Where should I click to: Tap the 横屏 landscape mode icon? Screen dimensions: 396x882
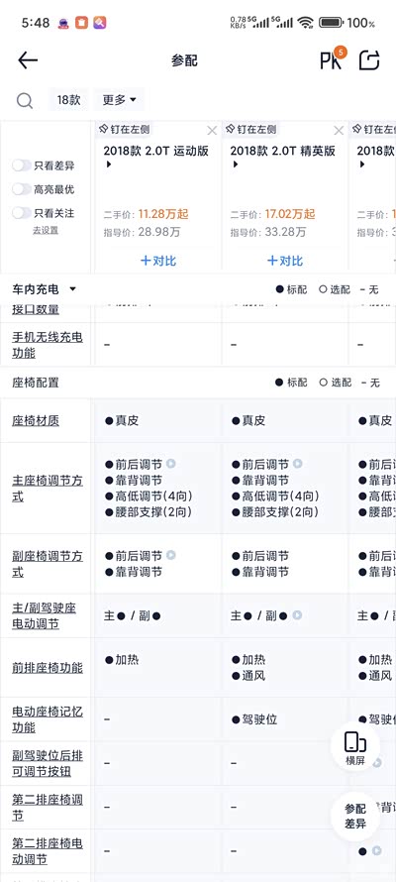click(x=355, y=749)
